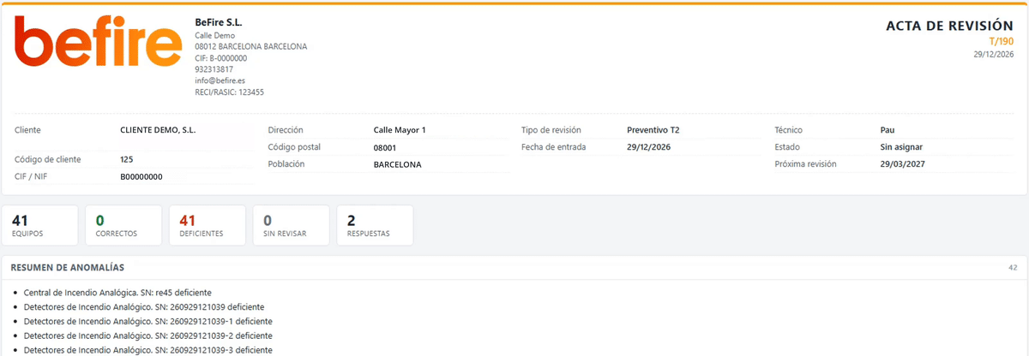The image size is (1029, 356).
Task: Click postal code value 08001
Action: coord(385,147)
